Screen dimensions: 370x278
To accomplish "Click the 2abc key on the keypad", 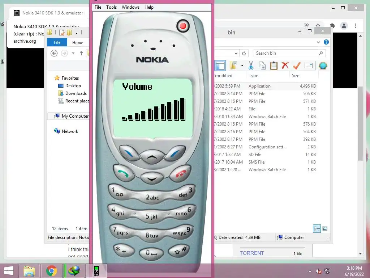I will (152, 197).
